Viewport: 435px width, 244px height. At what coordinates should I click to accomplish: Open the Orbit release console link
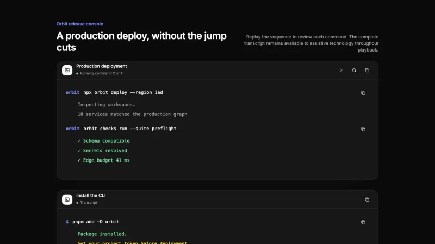coord(80,24)
